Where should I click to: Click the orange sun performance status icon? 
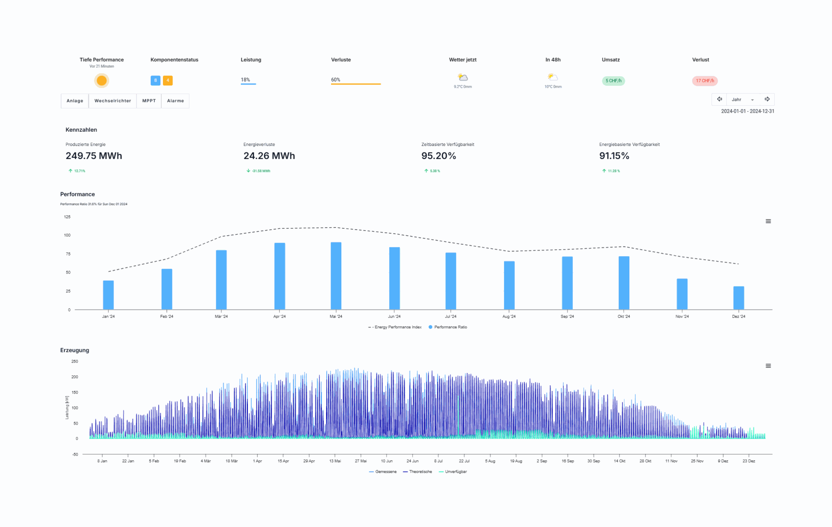pyautogui.click(x=101, y=81)
